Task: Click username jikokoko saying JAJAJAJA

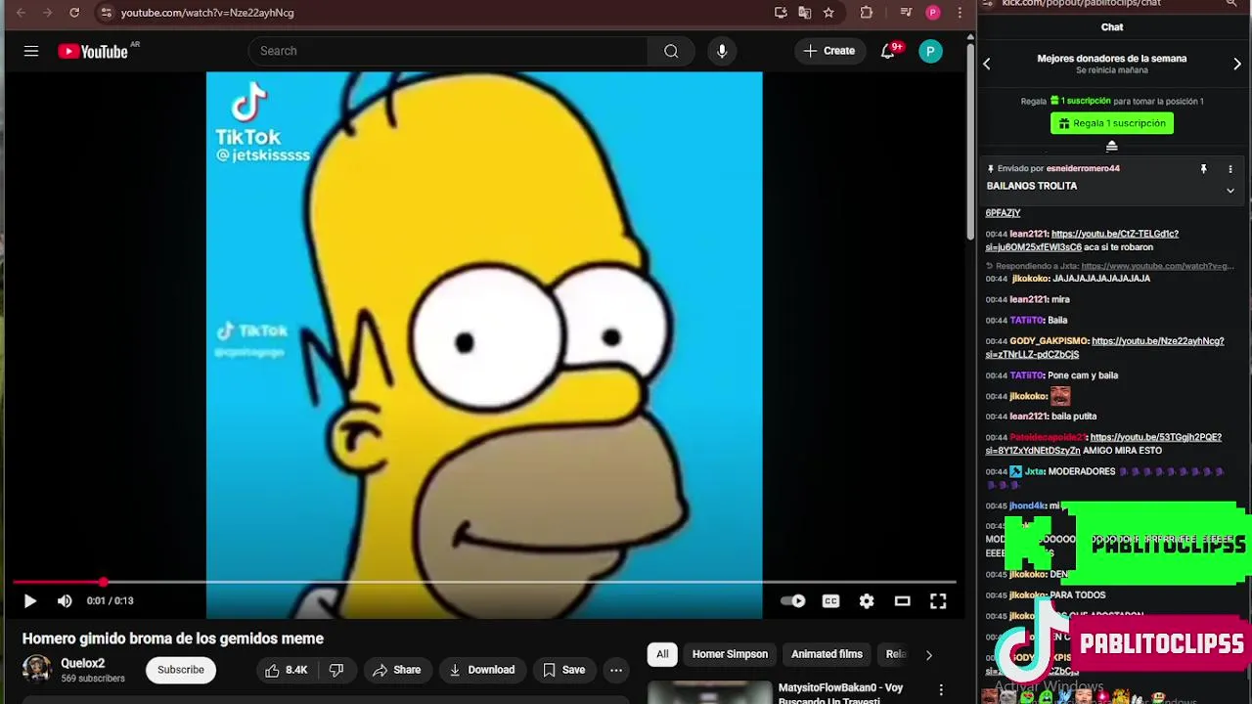Action: tap(1029, 279)
